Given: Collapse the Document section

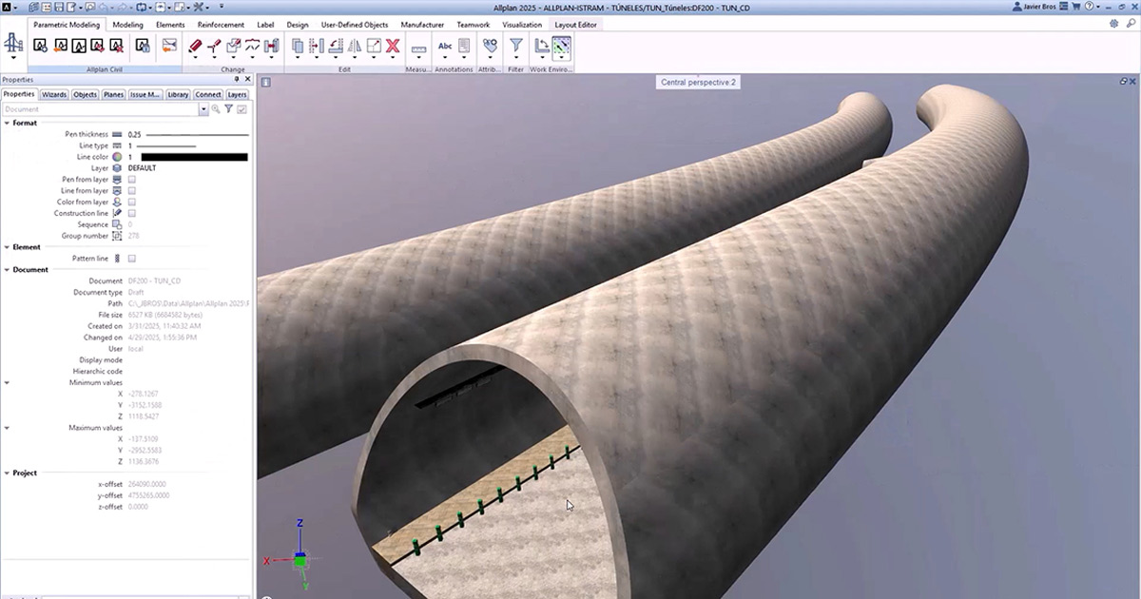Looking at the screenshot, I should click(x=8, y=270).
